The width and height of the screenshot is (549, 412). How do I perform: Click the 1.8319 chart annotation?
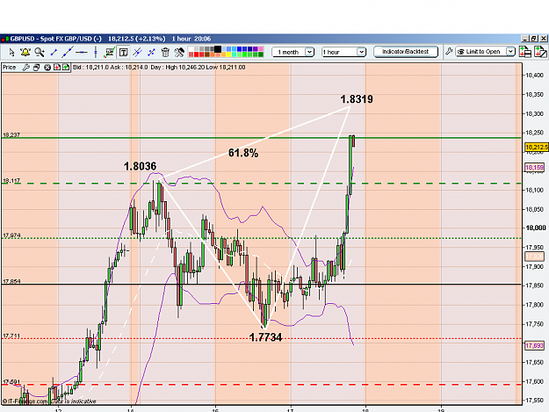[357, 99]
